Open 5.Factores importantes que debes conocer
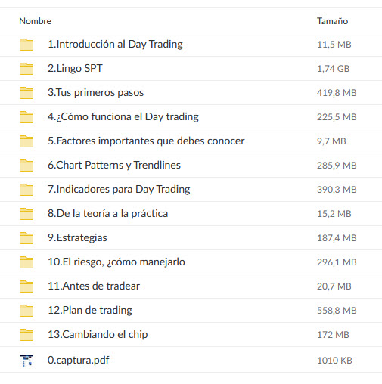The image size is (382, 384). [x=146, y=141]
